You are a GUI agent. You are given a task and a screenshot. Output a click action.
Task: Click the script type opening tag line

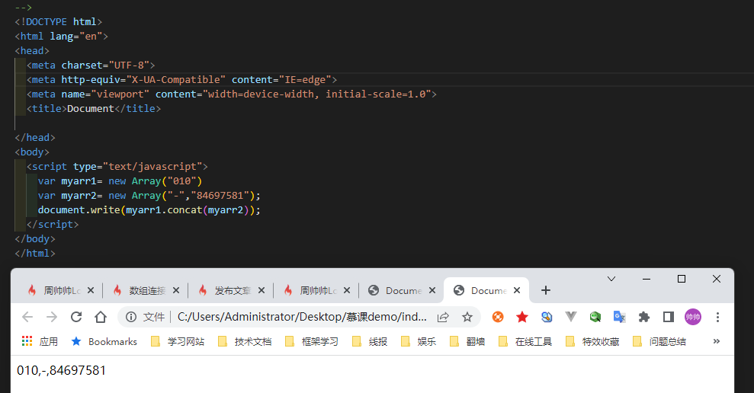coord(117,167)
